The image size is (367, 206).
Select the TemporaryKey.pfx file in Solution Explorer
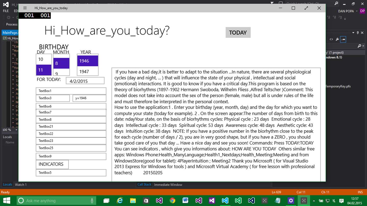point(338,86)
